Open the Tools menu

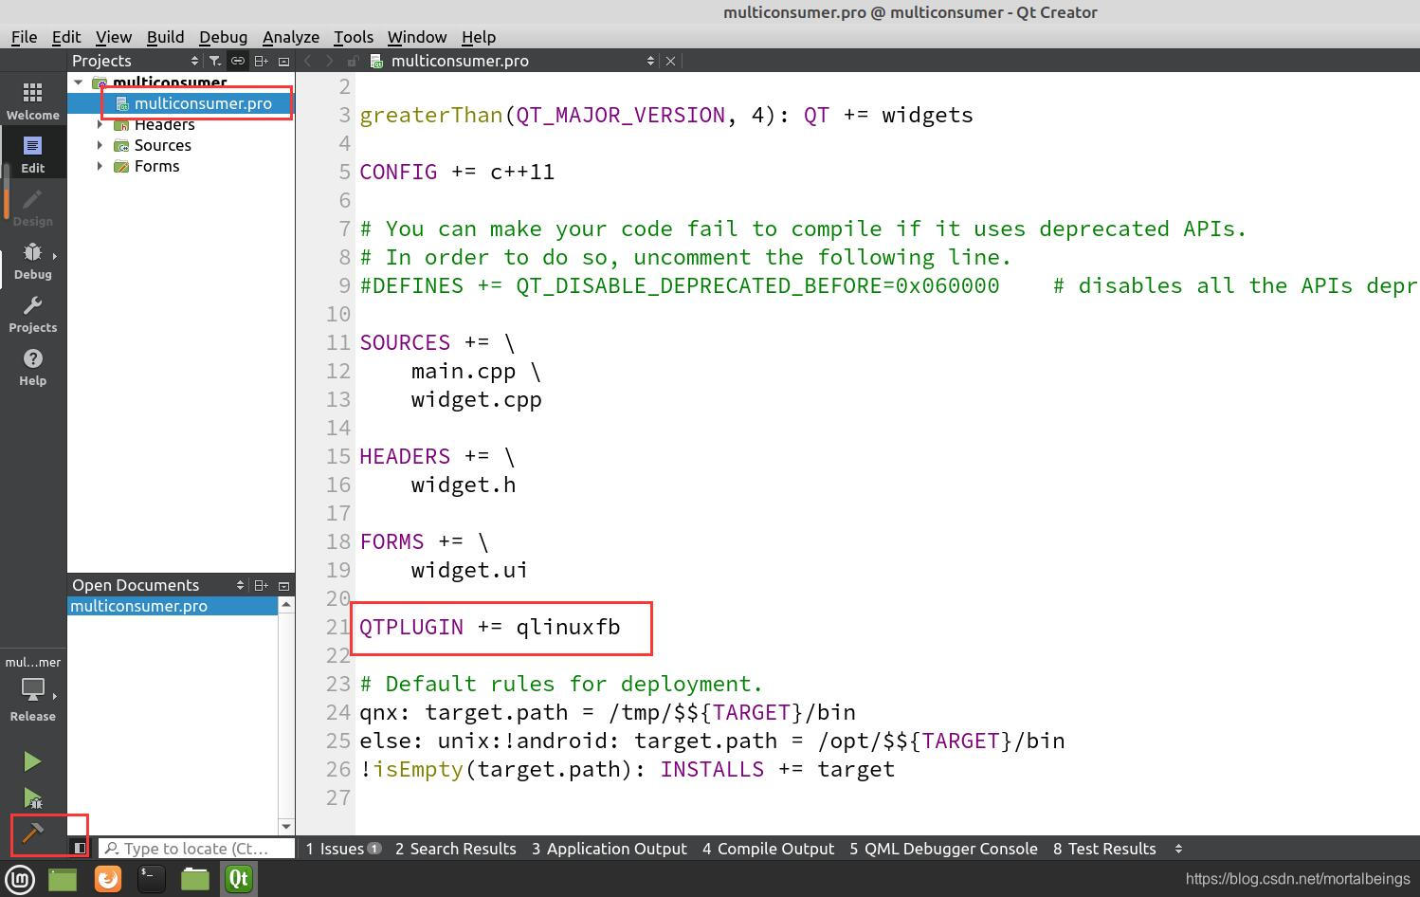coord(353,37)
